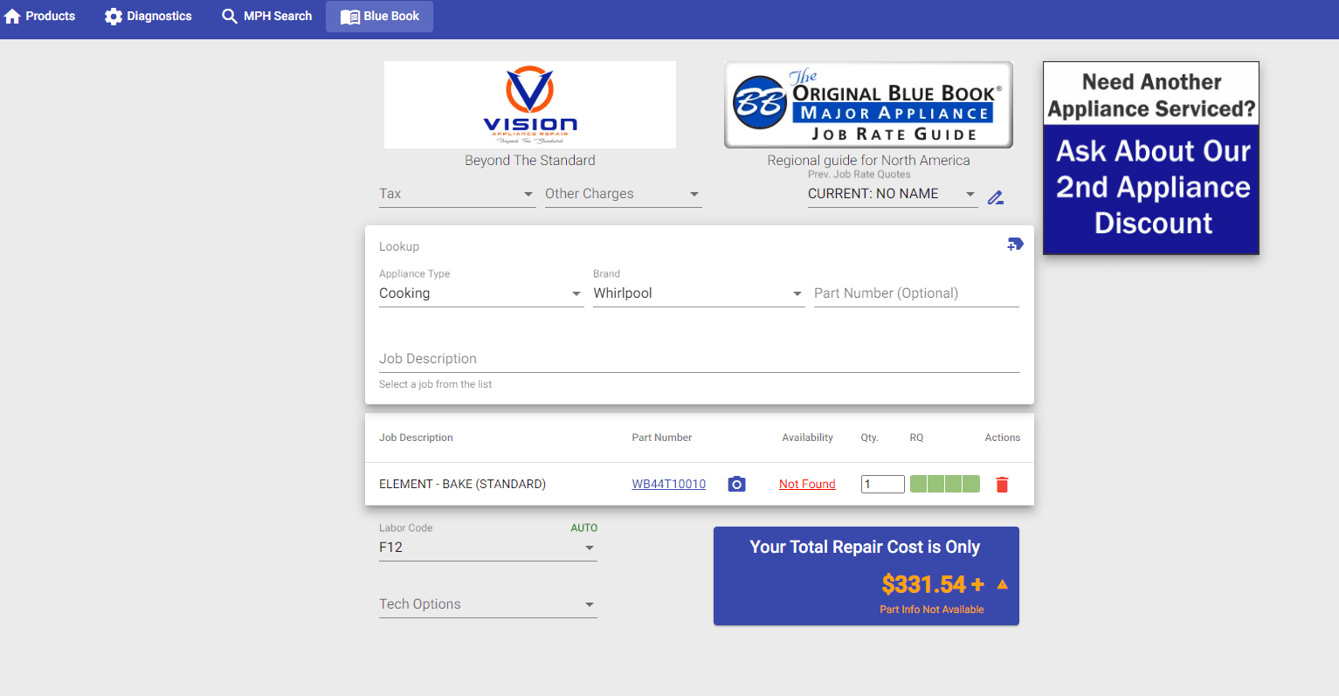Image resolution: width=1339 pixels, height=696 pixels.
Task: Click the pencil edit icon next to CURRENT: NO NAME
Action: 996,197
